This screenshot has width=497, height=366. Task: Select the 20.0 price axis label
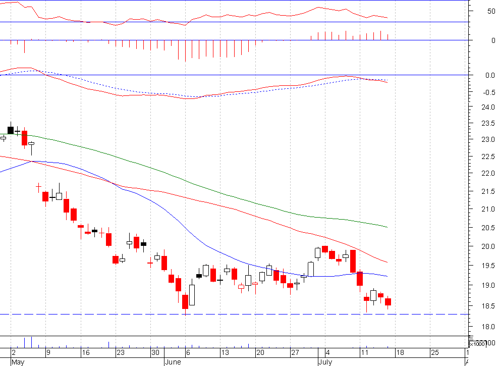(488, 247)
